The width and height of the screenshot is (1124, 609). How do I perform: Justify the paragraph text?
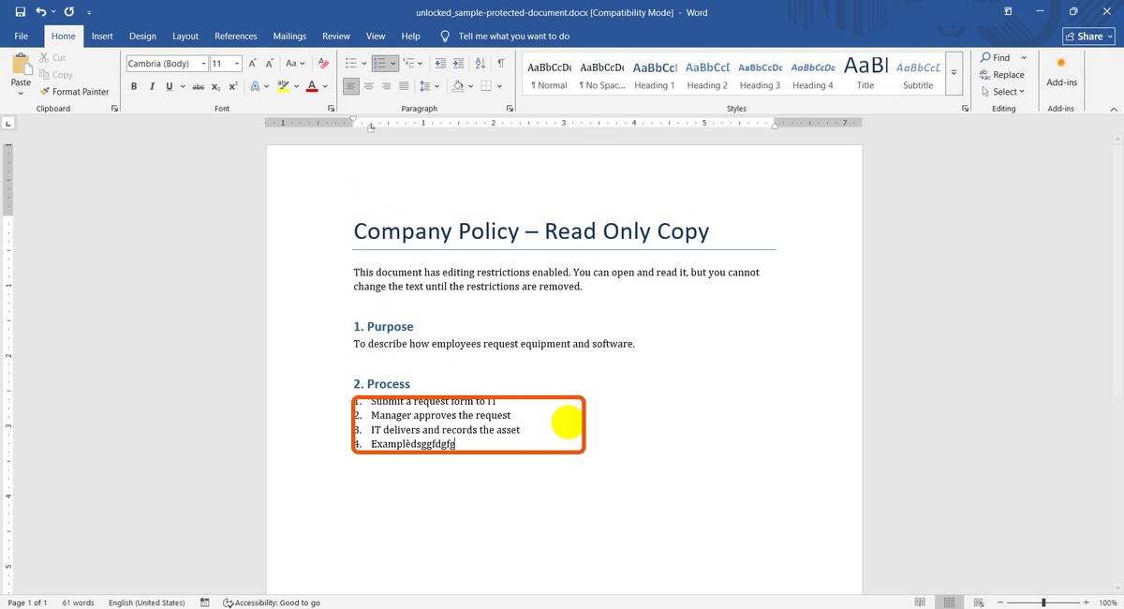[404, 86]
